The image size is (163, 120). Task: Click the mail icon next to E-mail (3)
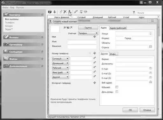(x=151, y=77)
